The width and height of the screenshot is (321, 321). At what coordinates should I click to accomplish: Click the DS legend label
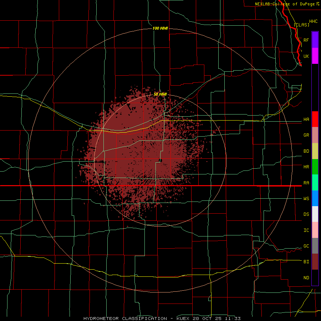306,214
